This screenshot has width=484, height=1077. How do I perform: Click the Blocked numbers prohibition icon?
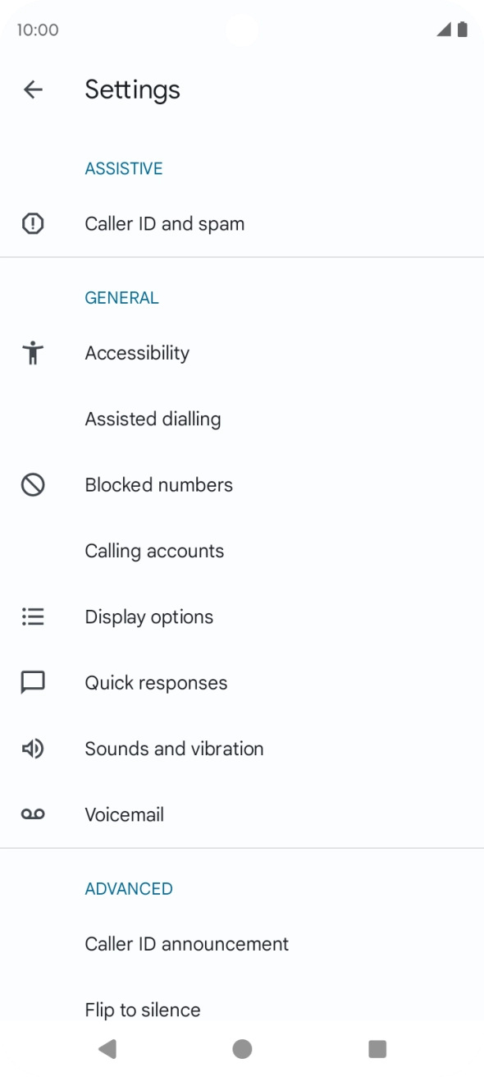(33, 485)
